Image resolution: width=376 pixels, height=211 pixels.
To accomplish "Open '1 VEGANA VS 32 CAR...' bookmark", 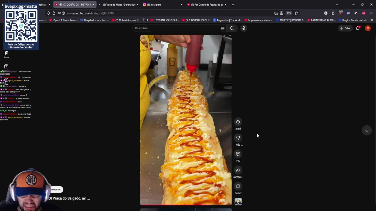I will 164,20.
